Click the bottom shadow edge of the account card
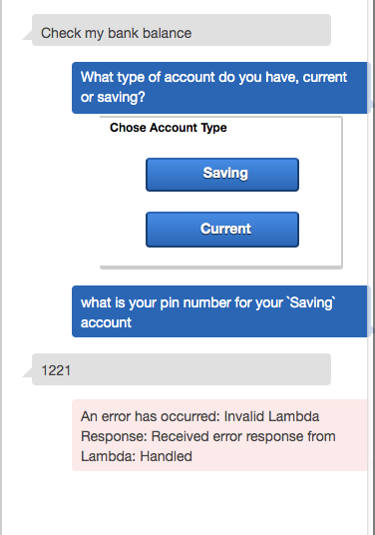Screen dimensions: 375x535 point(220,267)
